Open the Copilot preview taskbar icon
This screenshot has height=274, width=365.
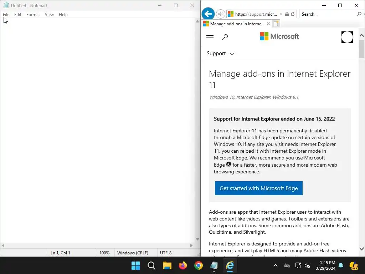point(354,265)
